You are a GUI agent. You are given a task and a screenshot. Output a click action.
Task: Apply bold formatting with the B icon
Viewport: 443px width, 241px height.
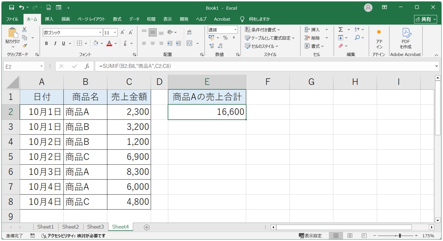(46, 43)
